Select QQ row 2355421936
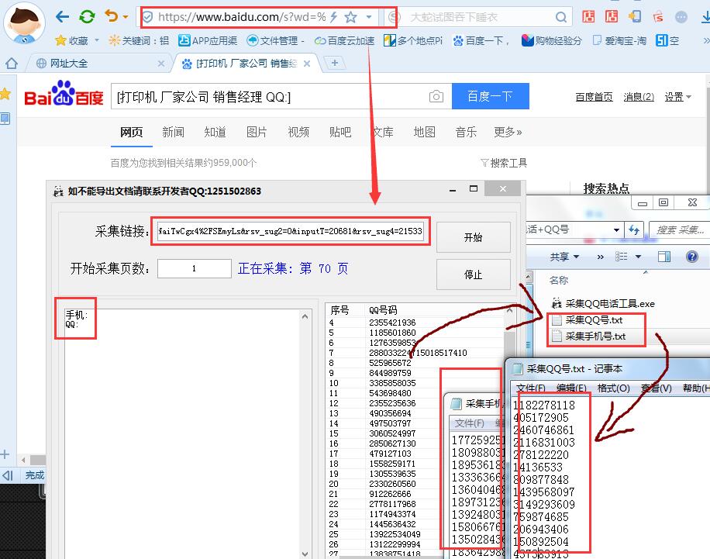The width and height of the screenshot is (710, 559). [x=392, y=323]
